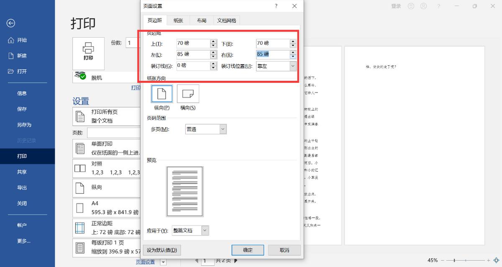Click the back arrow to exit Backstage view
This screenshot has width=502, height=267.
pyautogui.click(x=10, y=23)
